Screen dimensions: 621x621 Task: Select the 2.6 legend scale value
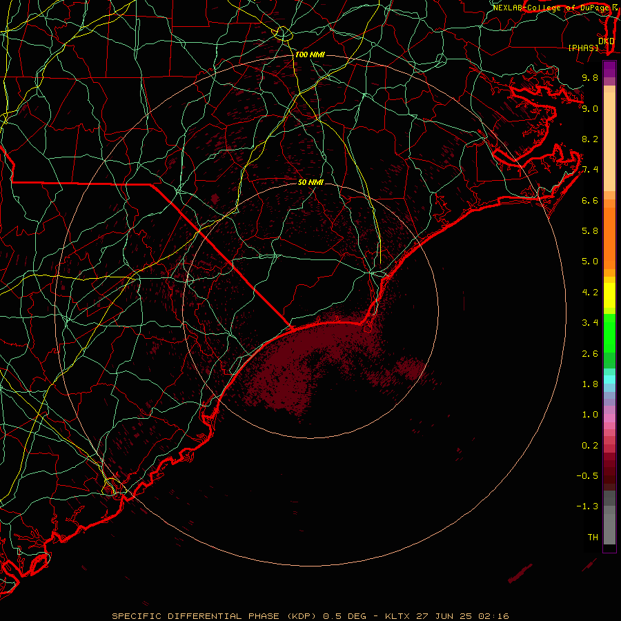590,354
